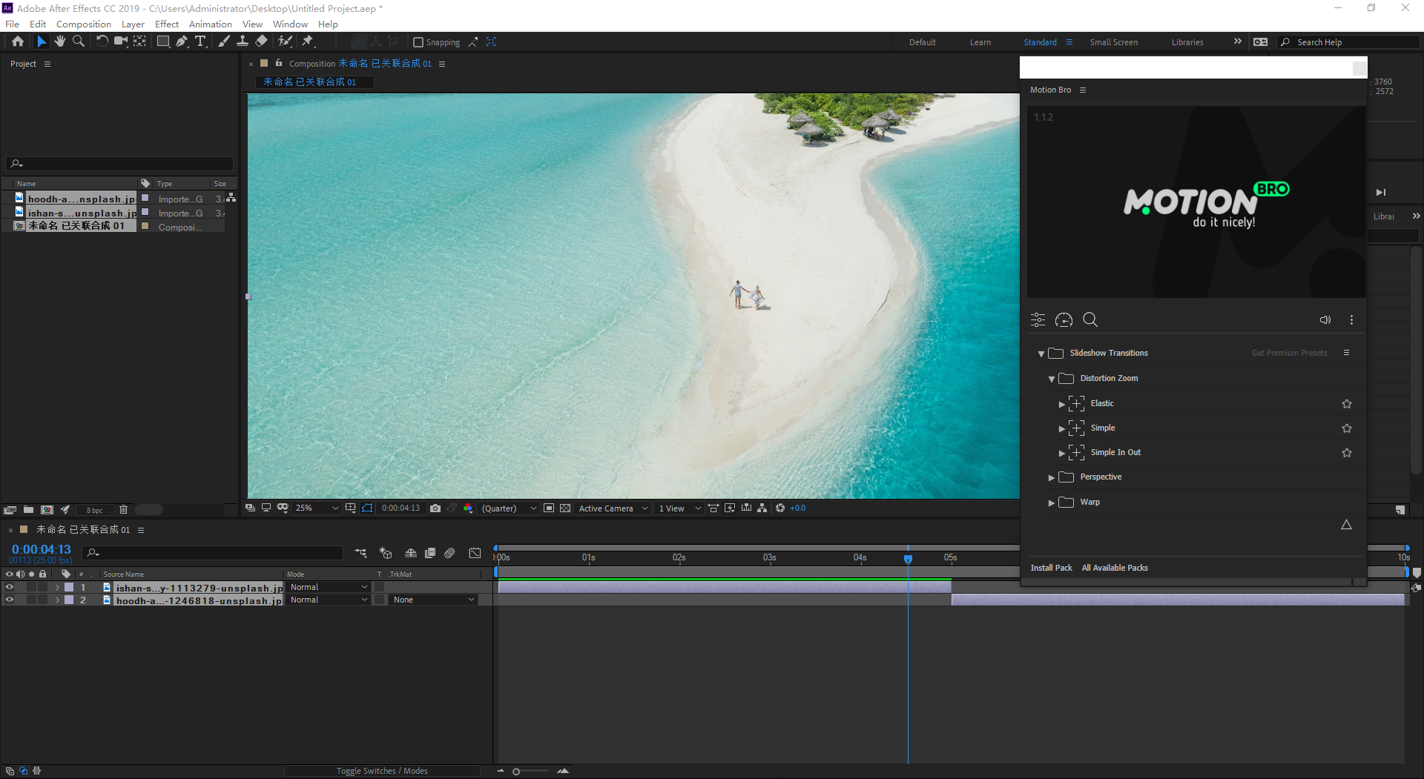The width and height of the screenshot is (1424, 779).
Task: Select the Puppet Pin tool
Action: (x=308, y=42)
